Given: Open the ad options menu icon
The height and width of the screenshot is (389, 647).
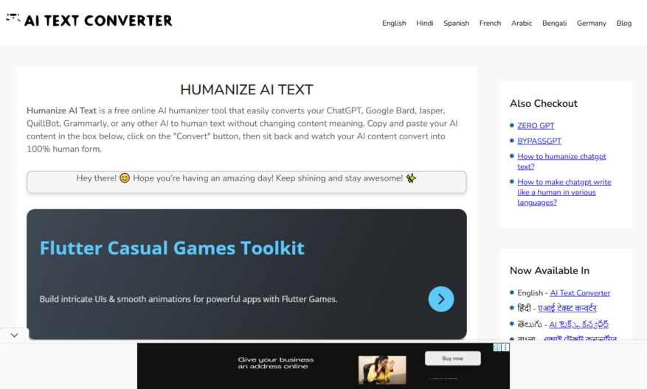Looking at the screenshot, I should [x=505, y=348].
